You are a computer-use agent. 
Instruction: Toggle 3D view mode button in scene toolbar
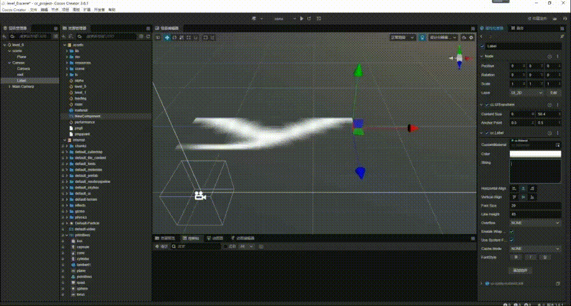(x=158, y=38)
